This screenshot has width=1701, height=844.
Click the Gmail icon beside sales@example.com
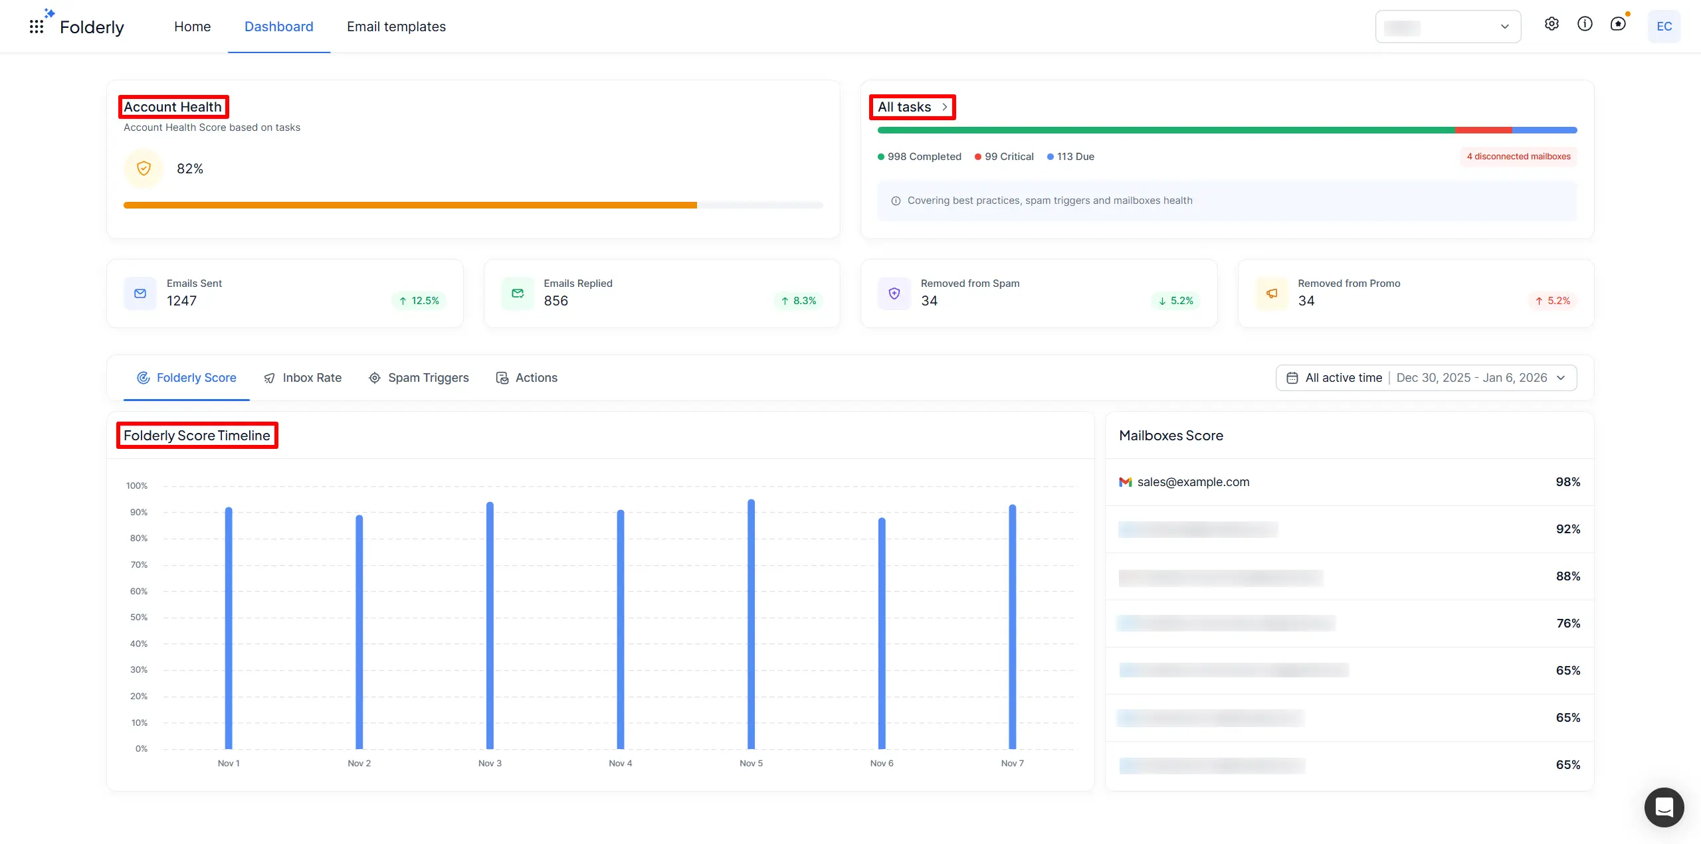1125,482
